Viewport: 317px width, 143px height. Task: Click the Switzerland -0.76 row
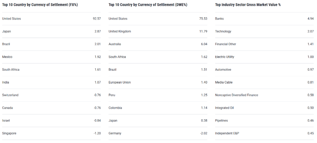(x=51, y=95)
